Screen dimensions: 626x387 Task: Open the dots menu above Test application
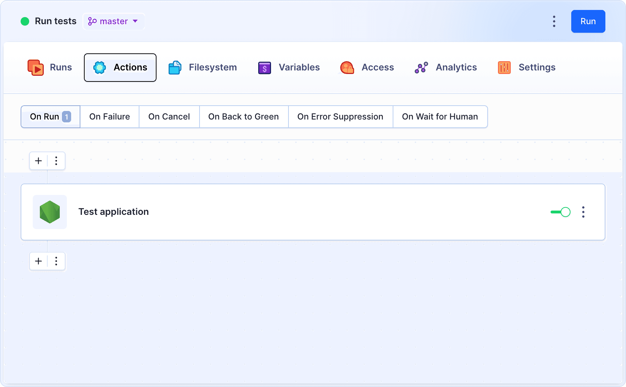pyautogui.click(x=56, y=160)
